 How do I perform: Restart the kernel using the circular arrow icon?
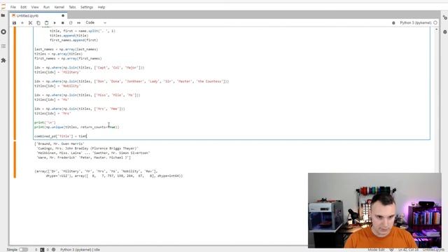[x=71, y=23]
